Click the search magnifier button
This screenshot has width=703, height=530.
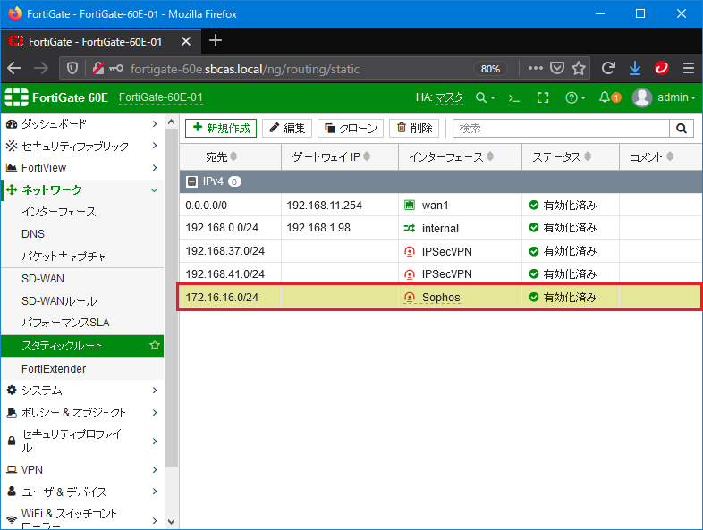[682, 129]
